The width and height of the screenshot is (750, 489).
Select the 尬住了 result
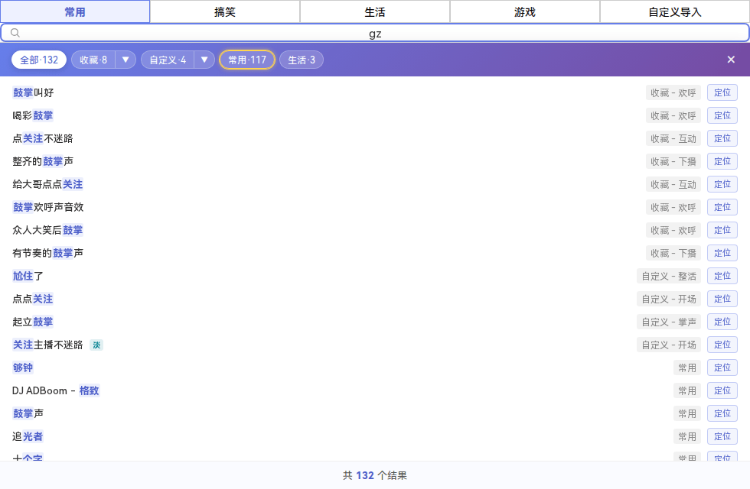[28, 276]
